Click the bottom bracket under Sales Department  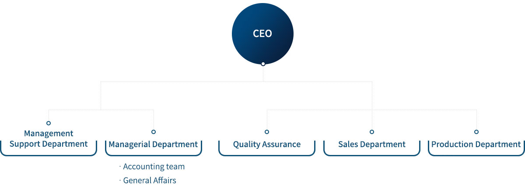[x=372, y=154]
